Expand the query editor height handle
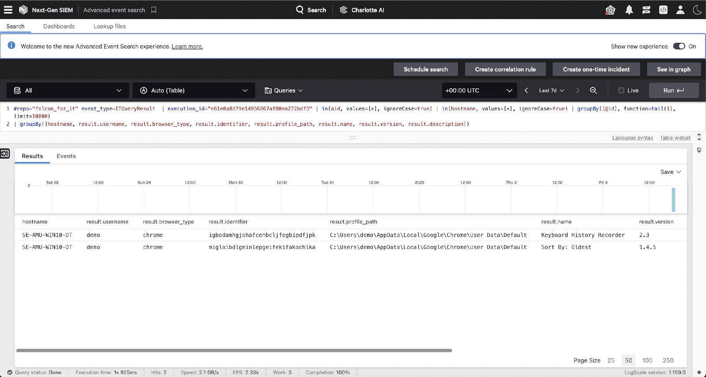Image resolution: width=706 pixels, height=377 pixels. click(x=699, y=137)
